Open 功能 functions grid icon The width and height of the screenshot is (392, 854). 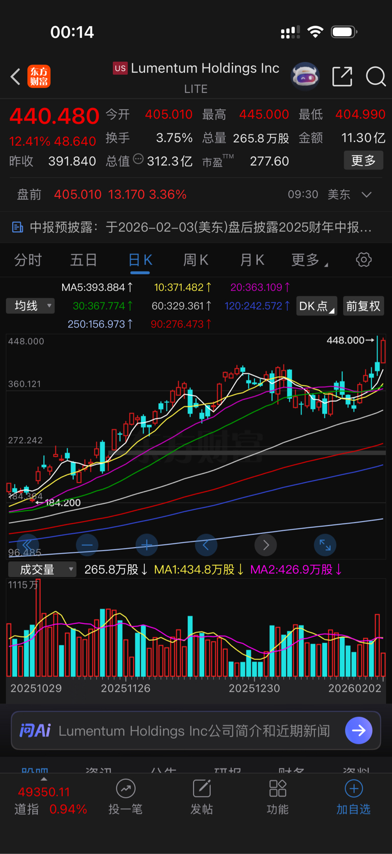[x=278, y=788]
